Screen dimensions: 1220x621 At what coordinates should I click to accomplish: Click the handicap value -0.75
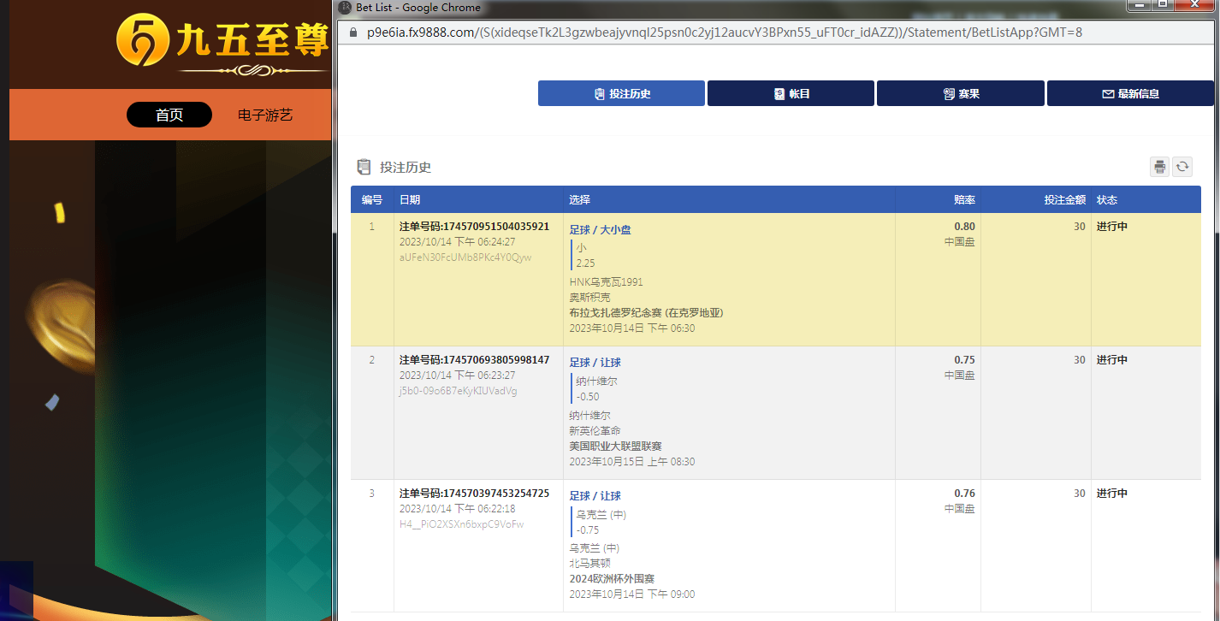pyautogui.click(x=588, y=530)
